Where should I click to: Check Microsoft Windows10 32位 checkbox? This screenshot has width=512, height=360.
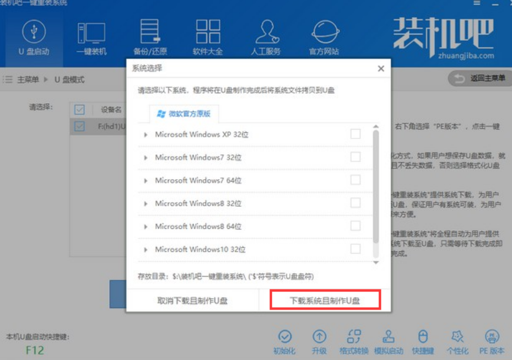(x=355, y=249)
